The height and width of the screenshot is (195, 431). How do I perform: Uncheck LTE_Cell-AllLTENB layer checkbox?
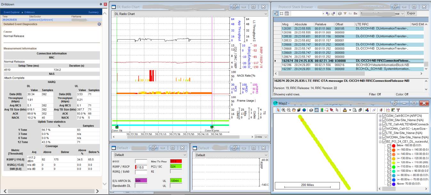pos(384,124)
